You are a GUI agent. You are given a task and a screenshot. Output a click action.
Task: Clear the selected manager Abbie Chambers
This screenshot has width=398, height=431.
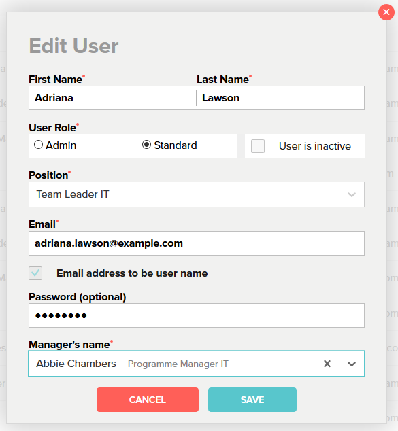pyautogui.click(x=327, y=364)
